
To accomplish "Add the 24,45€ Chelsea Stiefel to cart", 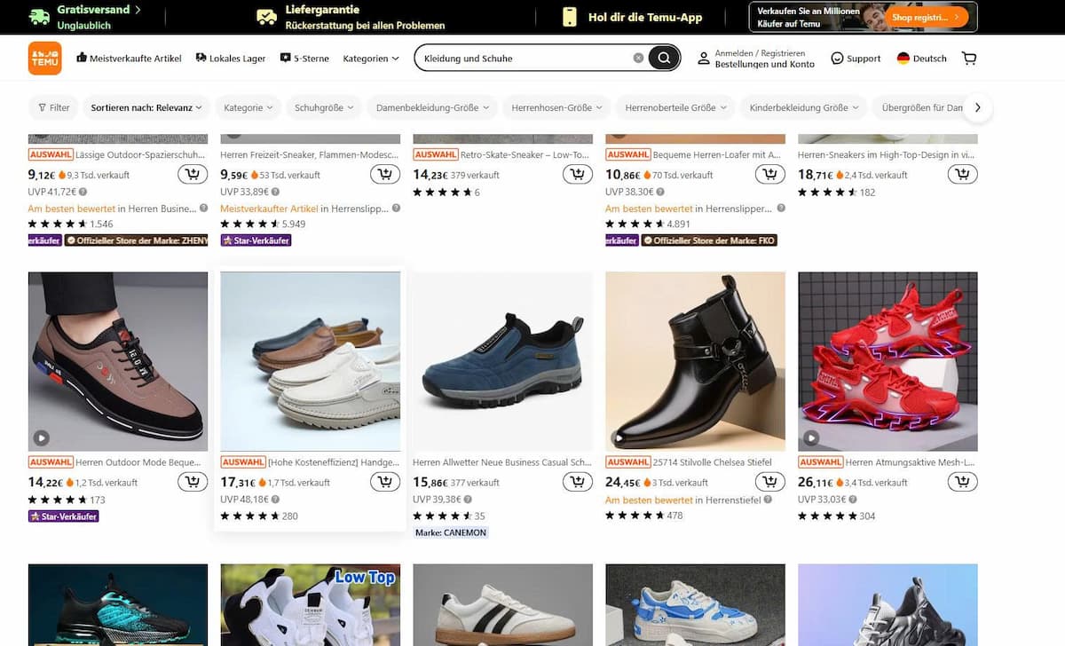I will tap(769, 482).
